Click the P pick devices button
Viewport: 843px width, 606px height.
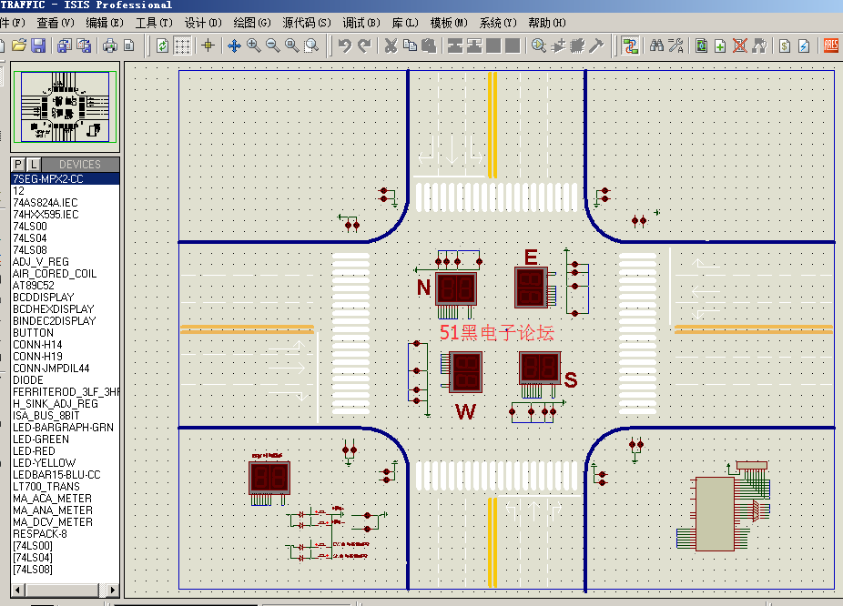point(18,165)
